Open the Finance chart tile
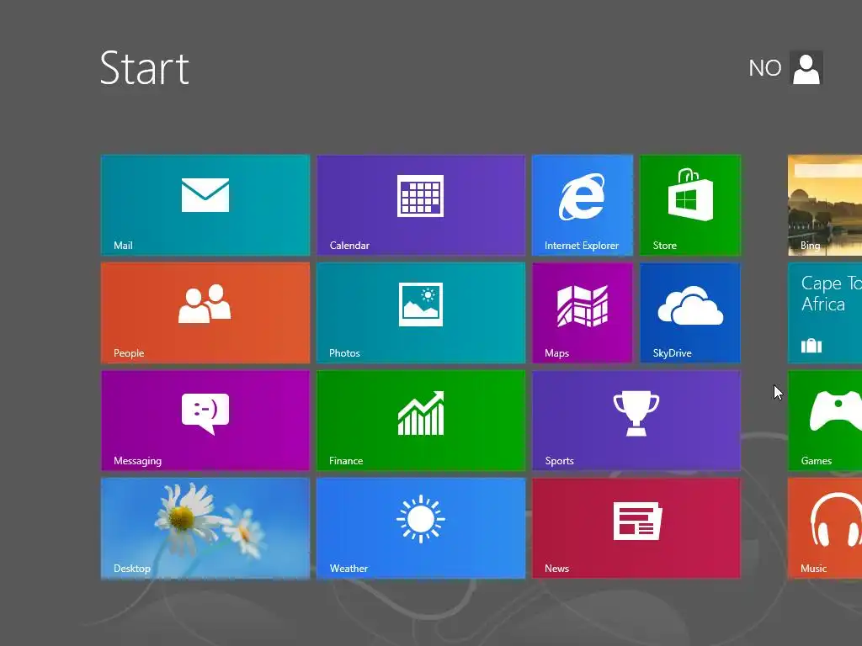862x646 pixels. [421, 421]
